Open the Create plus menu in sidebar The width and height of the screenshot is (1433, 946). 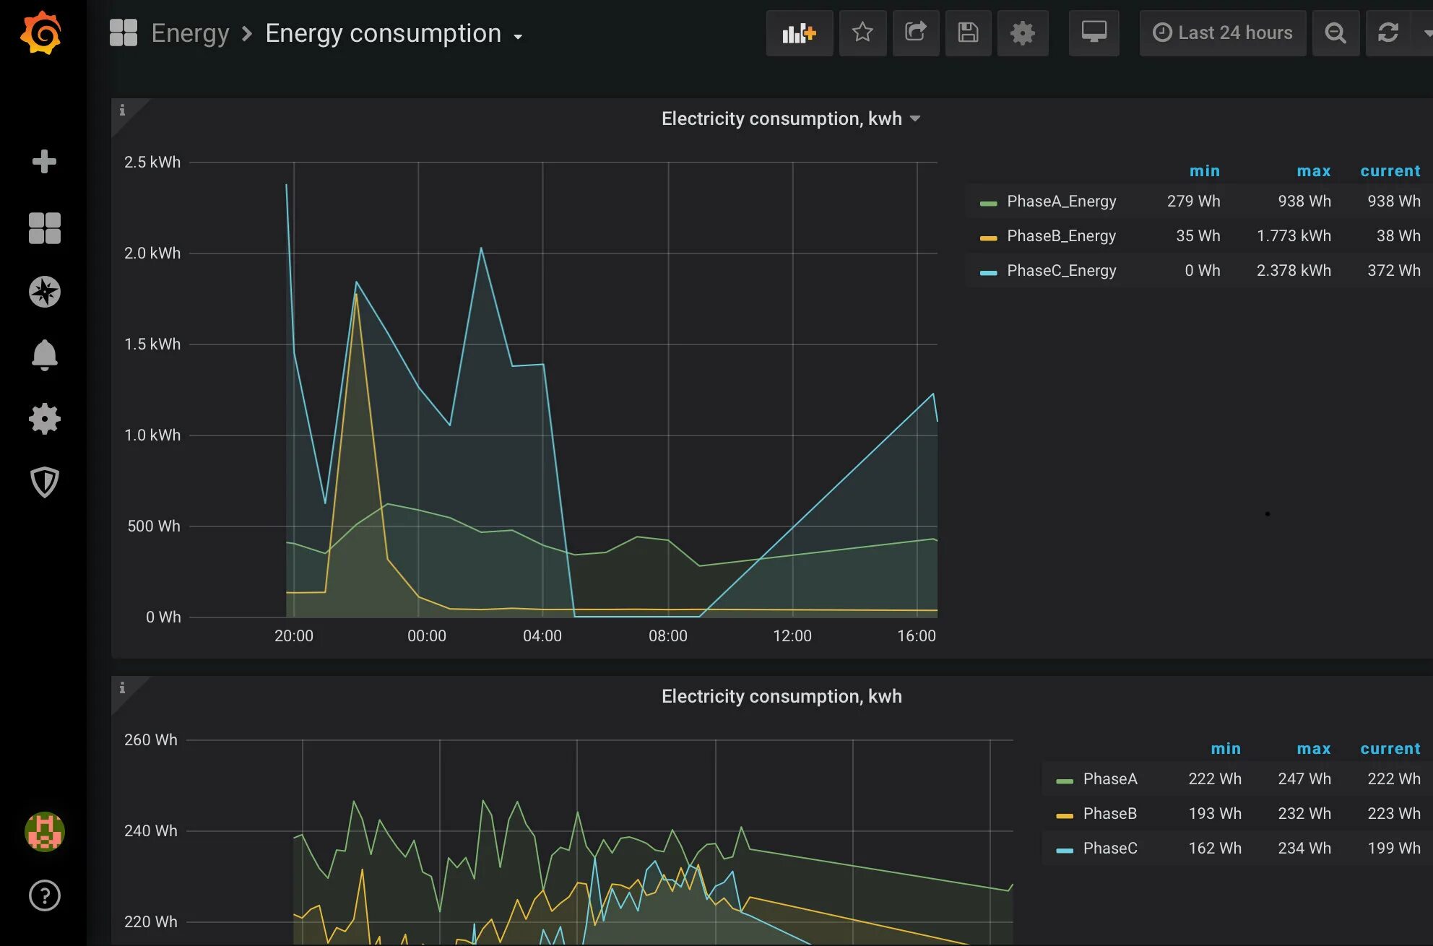coord(44,161)
